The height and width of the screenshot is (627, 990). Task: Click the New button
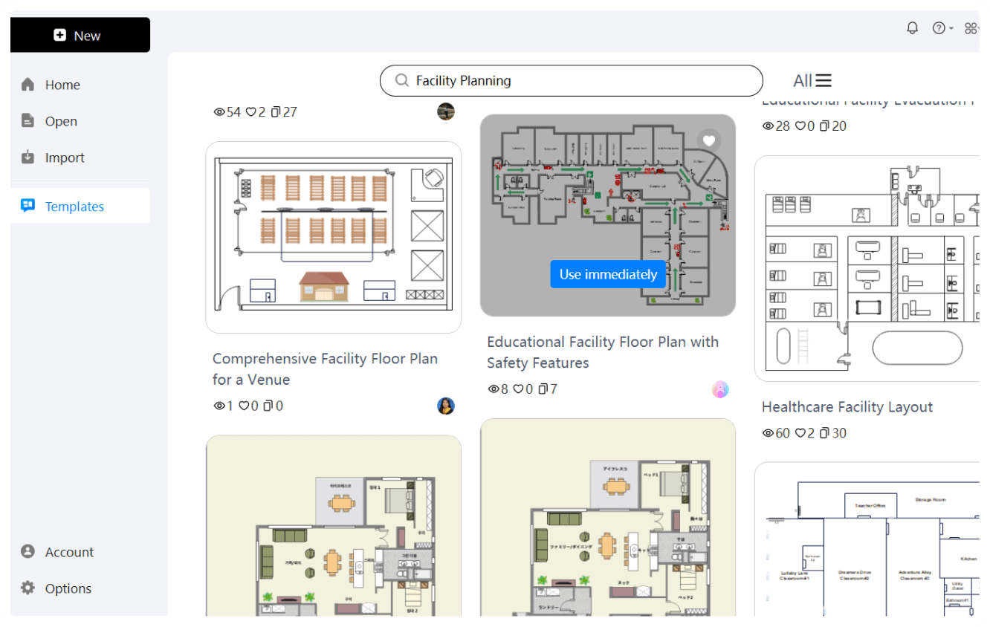80,35
